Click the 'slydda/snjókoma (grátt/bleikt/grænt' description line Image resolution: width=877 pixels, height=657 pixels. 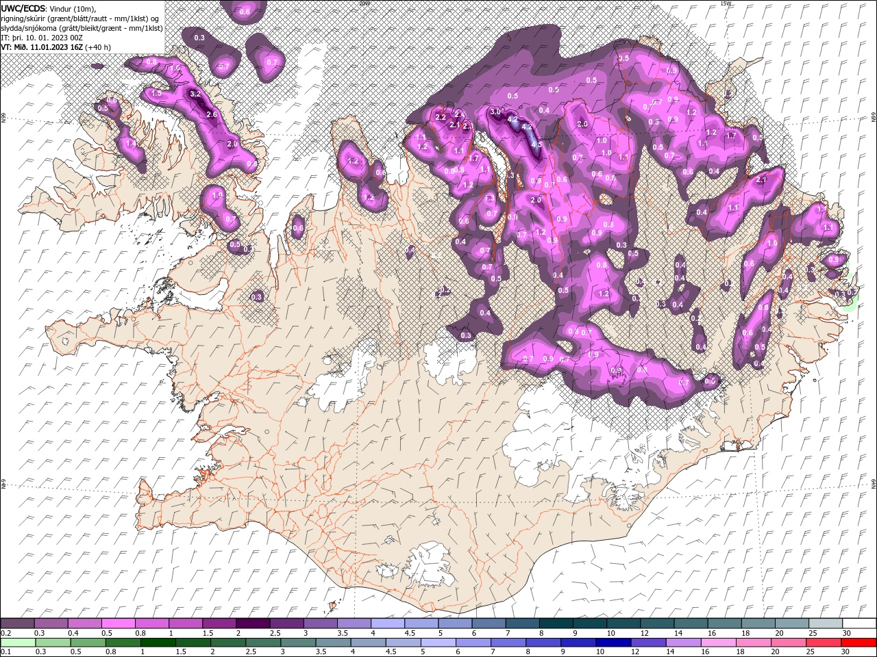point(82,28)
